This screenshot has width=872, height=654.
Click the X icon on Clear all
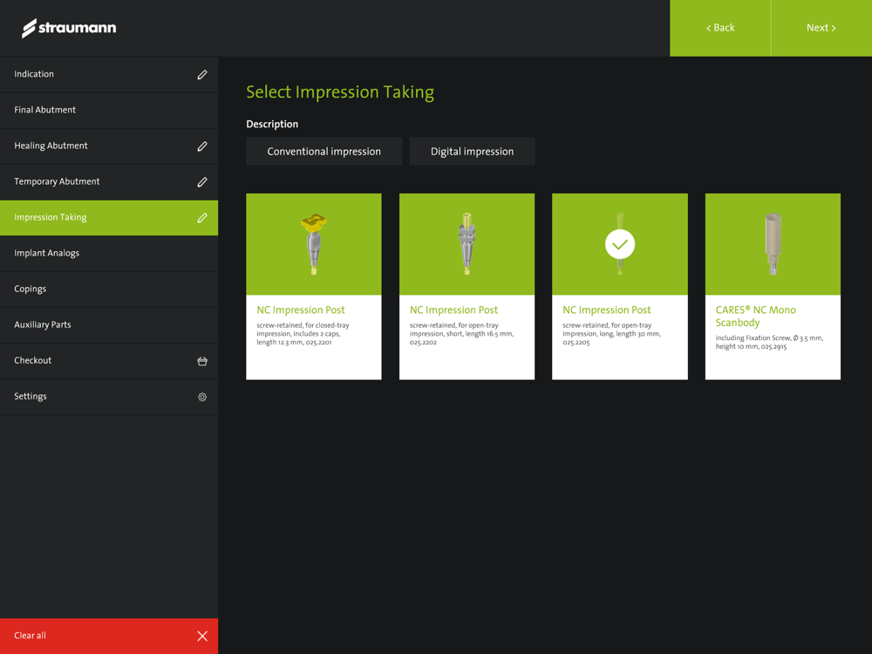point(202,637)
